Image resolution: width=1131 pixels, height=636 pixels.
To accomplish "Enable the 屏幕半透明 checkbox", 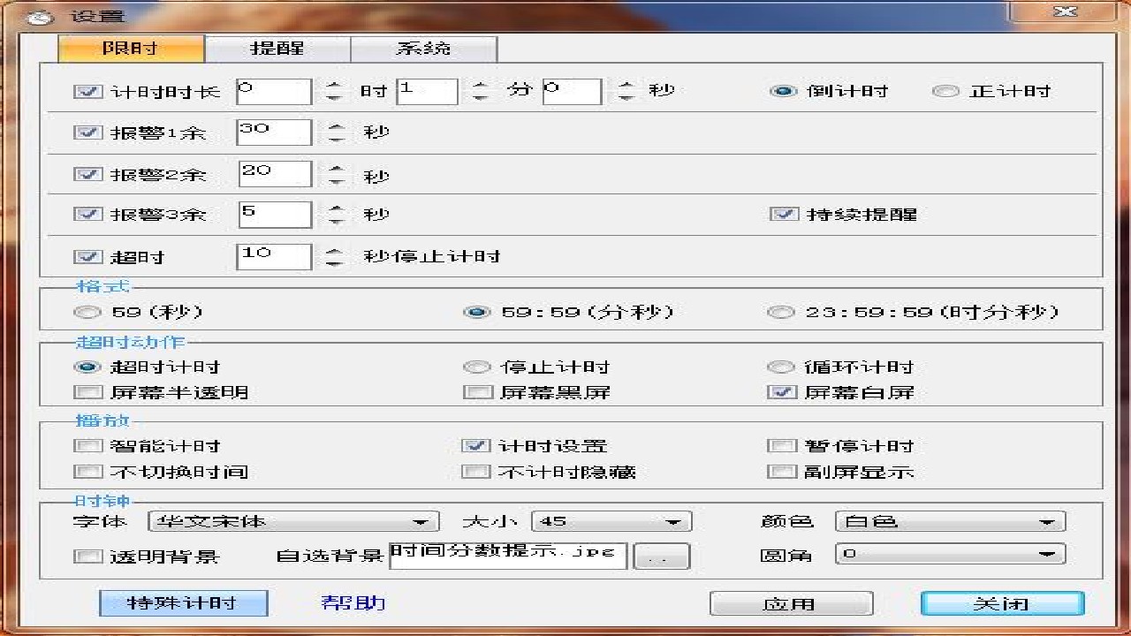I will (x=87, y=392).
